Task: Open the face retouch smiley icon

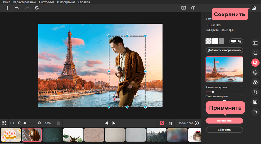Action: (x=255, y=72)
